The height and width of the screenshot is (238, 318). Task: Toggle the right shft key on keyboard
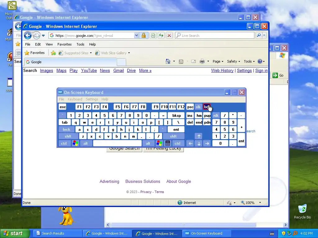[x=173, y=136]
